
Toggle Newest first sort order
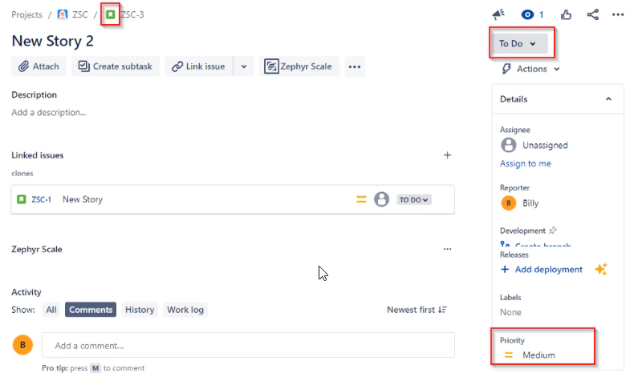coord(417,310)
